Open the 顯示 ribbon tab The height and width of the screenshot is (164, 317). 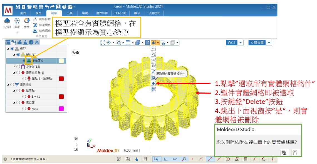[x=137, y=13]
